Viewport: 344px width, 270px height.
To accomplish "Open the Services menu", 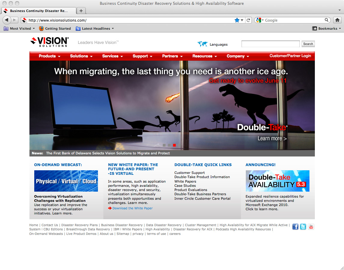I will [x=112, y=56].
